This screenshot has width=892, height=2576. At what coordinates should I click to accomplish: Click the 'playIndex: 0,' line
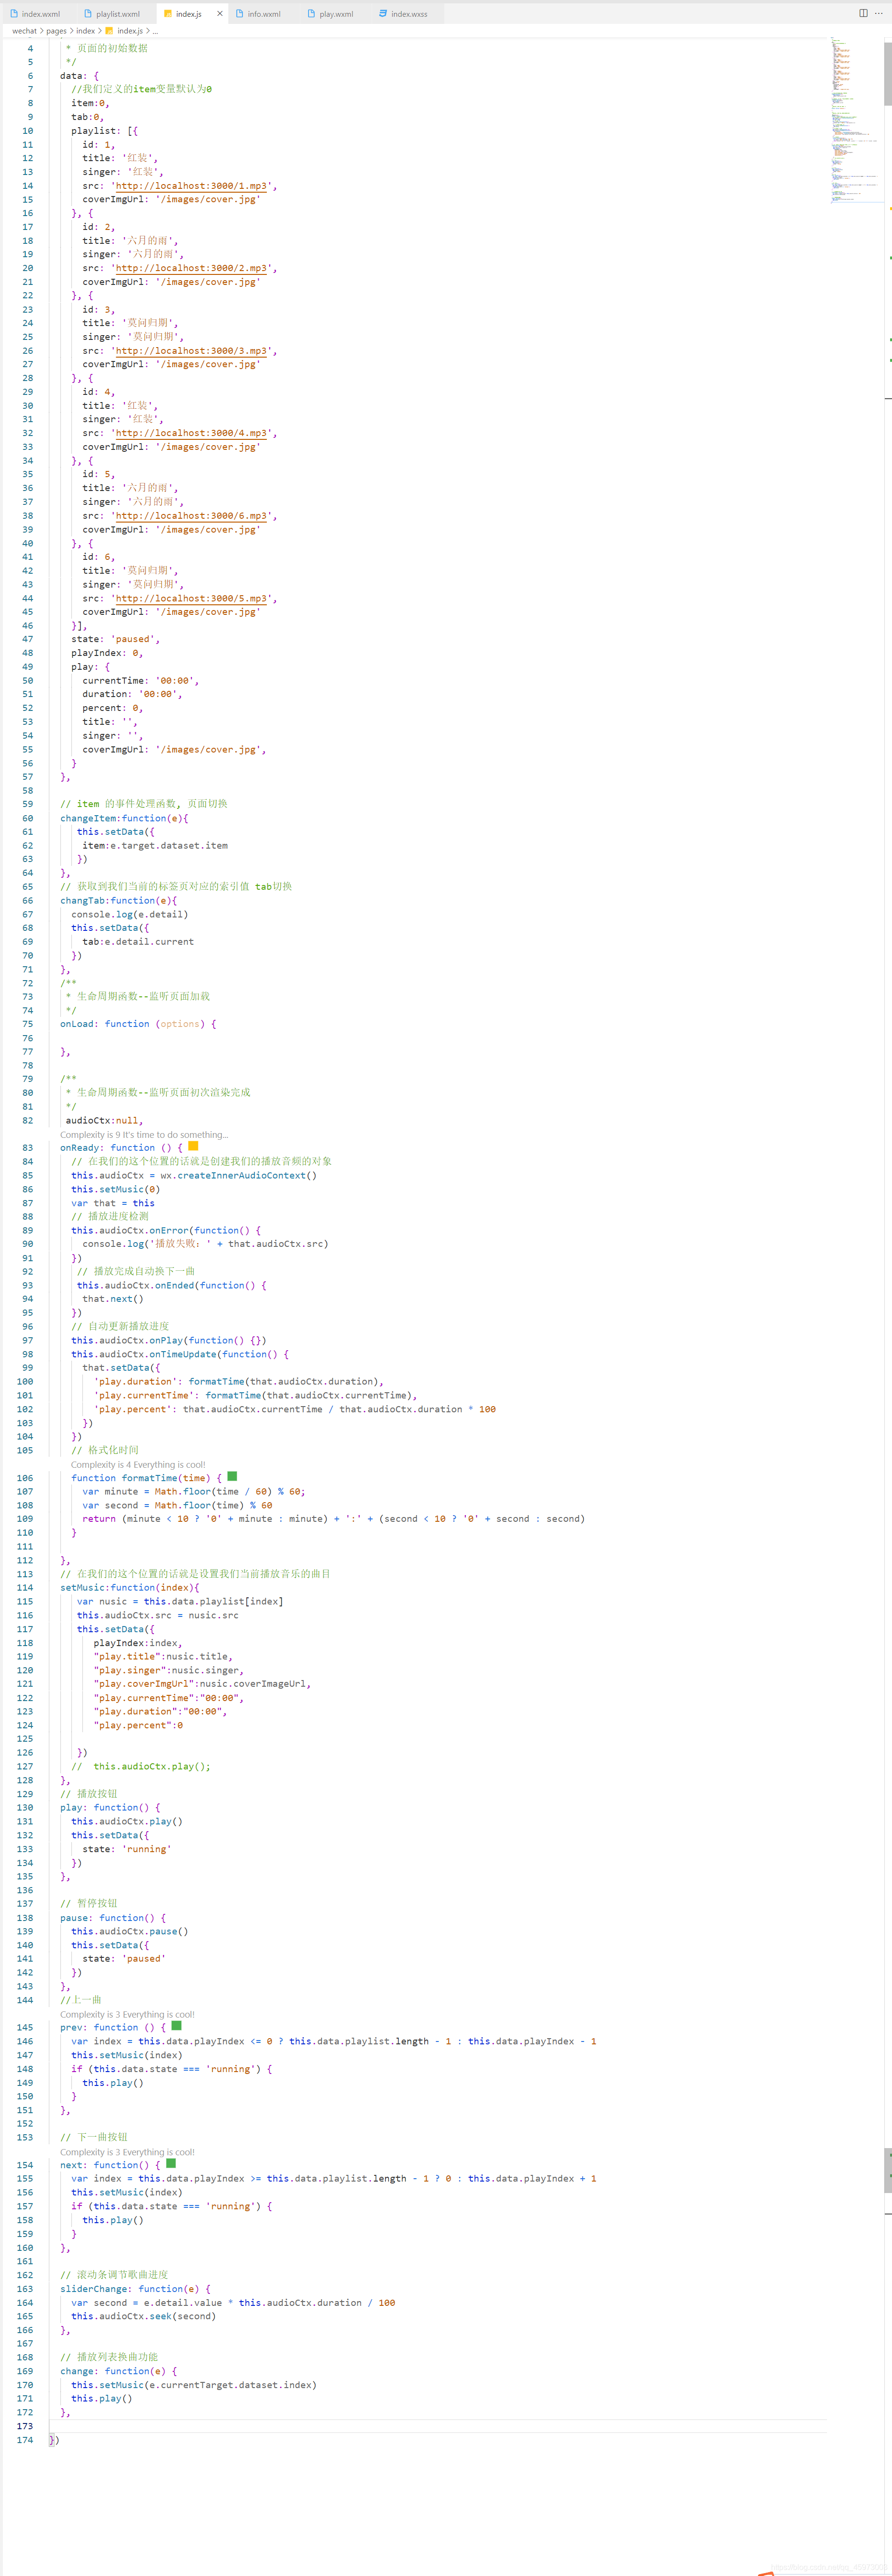coord(107,653)
